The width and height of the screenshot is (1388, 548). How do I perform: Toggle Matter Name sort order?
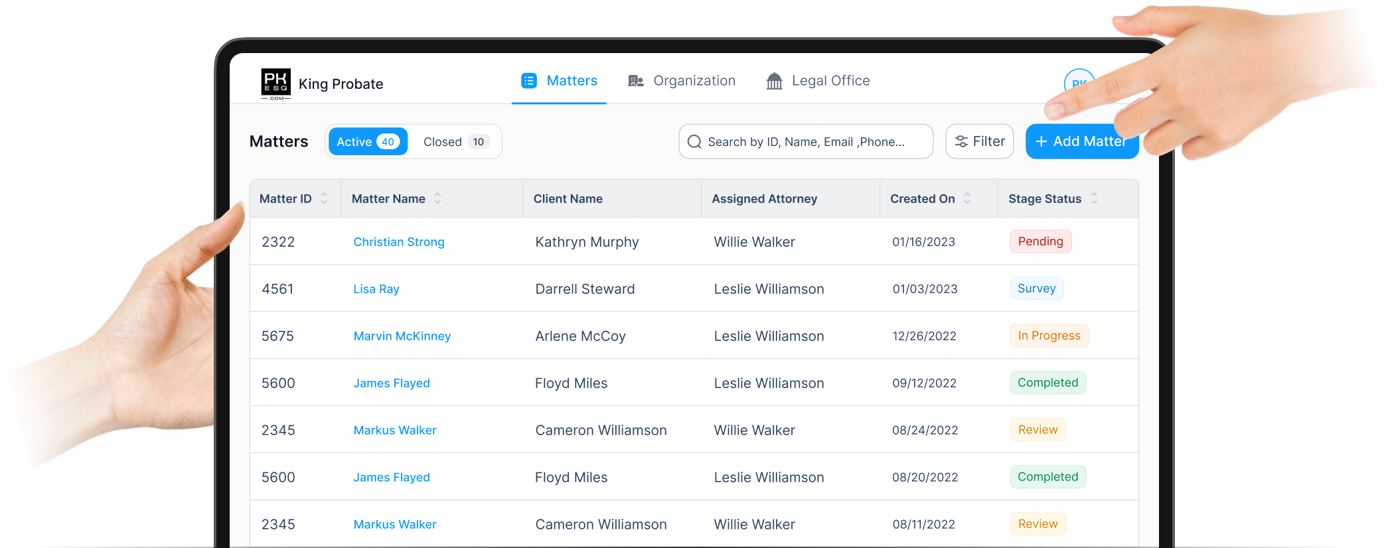437,198
